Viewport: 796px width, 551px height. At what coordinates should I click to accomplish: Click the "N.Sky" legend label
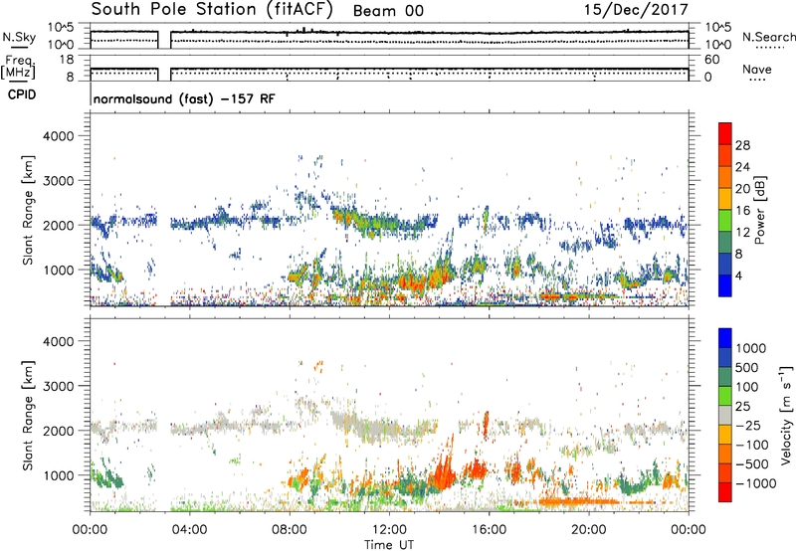pyautogui.click(x=19, y=37)
